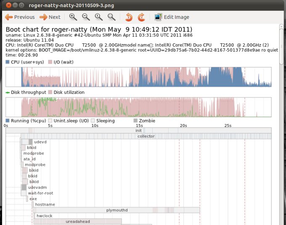Go to the Previous image
286x225 pixels.
click(20, 17)
